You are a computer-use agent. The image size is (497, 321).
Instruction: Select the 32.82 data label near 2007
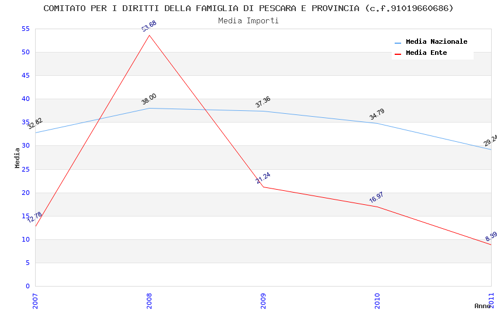coord(35,123)
